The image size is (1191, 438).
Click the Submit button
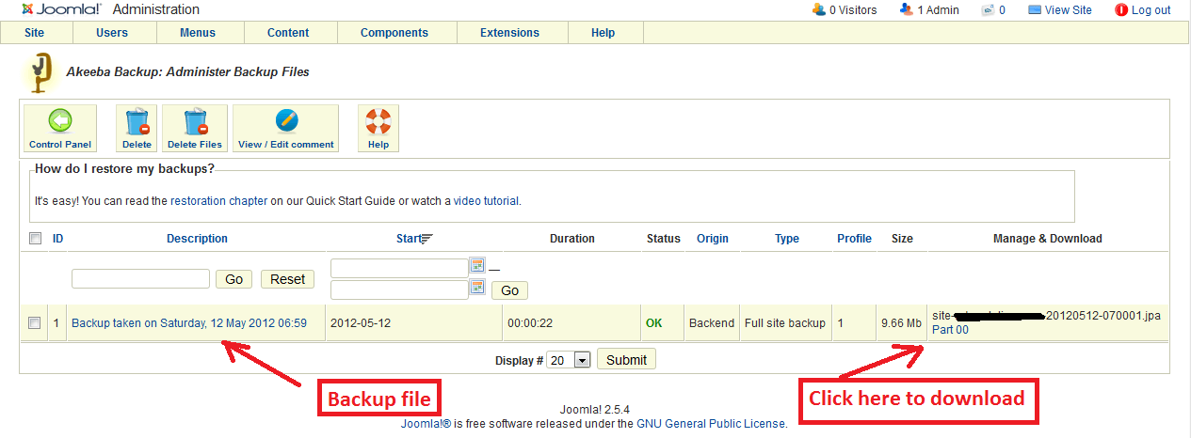coord(627,360)
